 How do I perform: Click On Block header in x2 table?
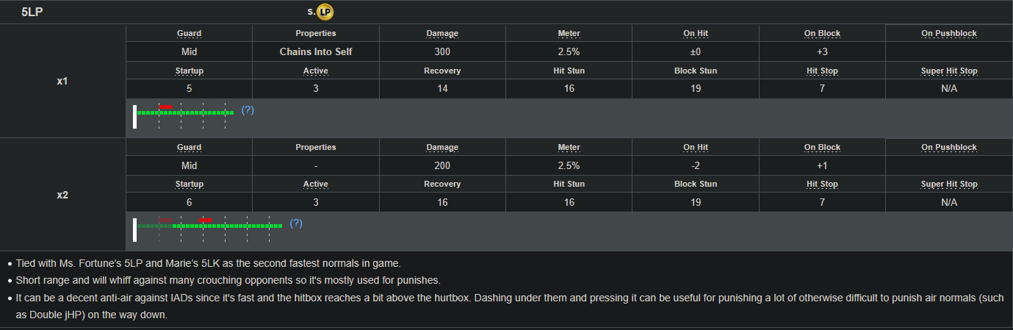click(x=822, y=147)
